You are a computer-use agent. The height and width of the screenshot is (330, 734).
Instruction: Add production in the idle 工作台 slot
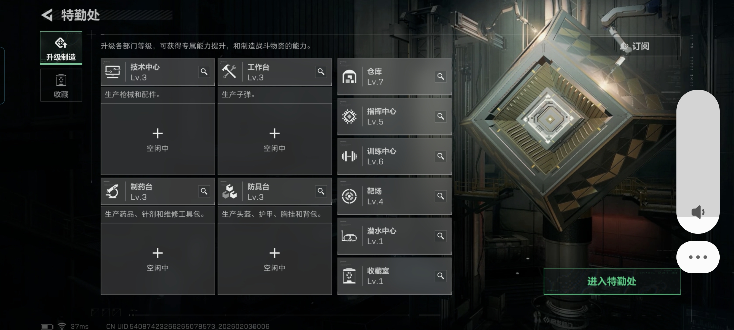click(x=274, y=139)
